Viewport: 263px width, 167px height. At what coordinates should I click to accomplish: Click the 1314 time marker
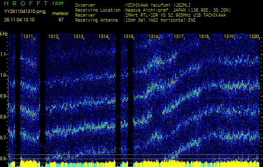point(103,36)
